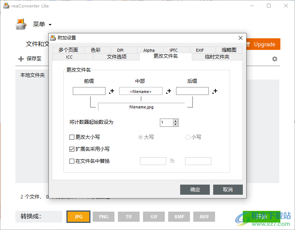The height and width of the screenshot is (230, 295).
Task: Click the 后缀 input field
Action: 192,91
